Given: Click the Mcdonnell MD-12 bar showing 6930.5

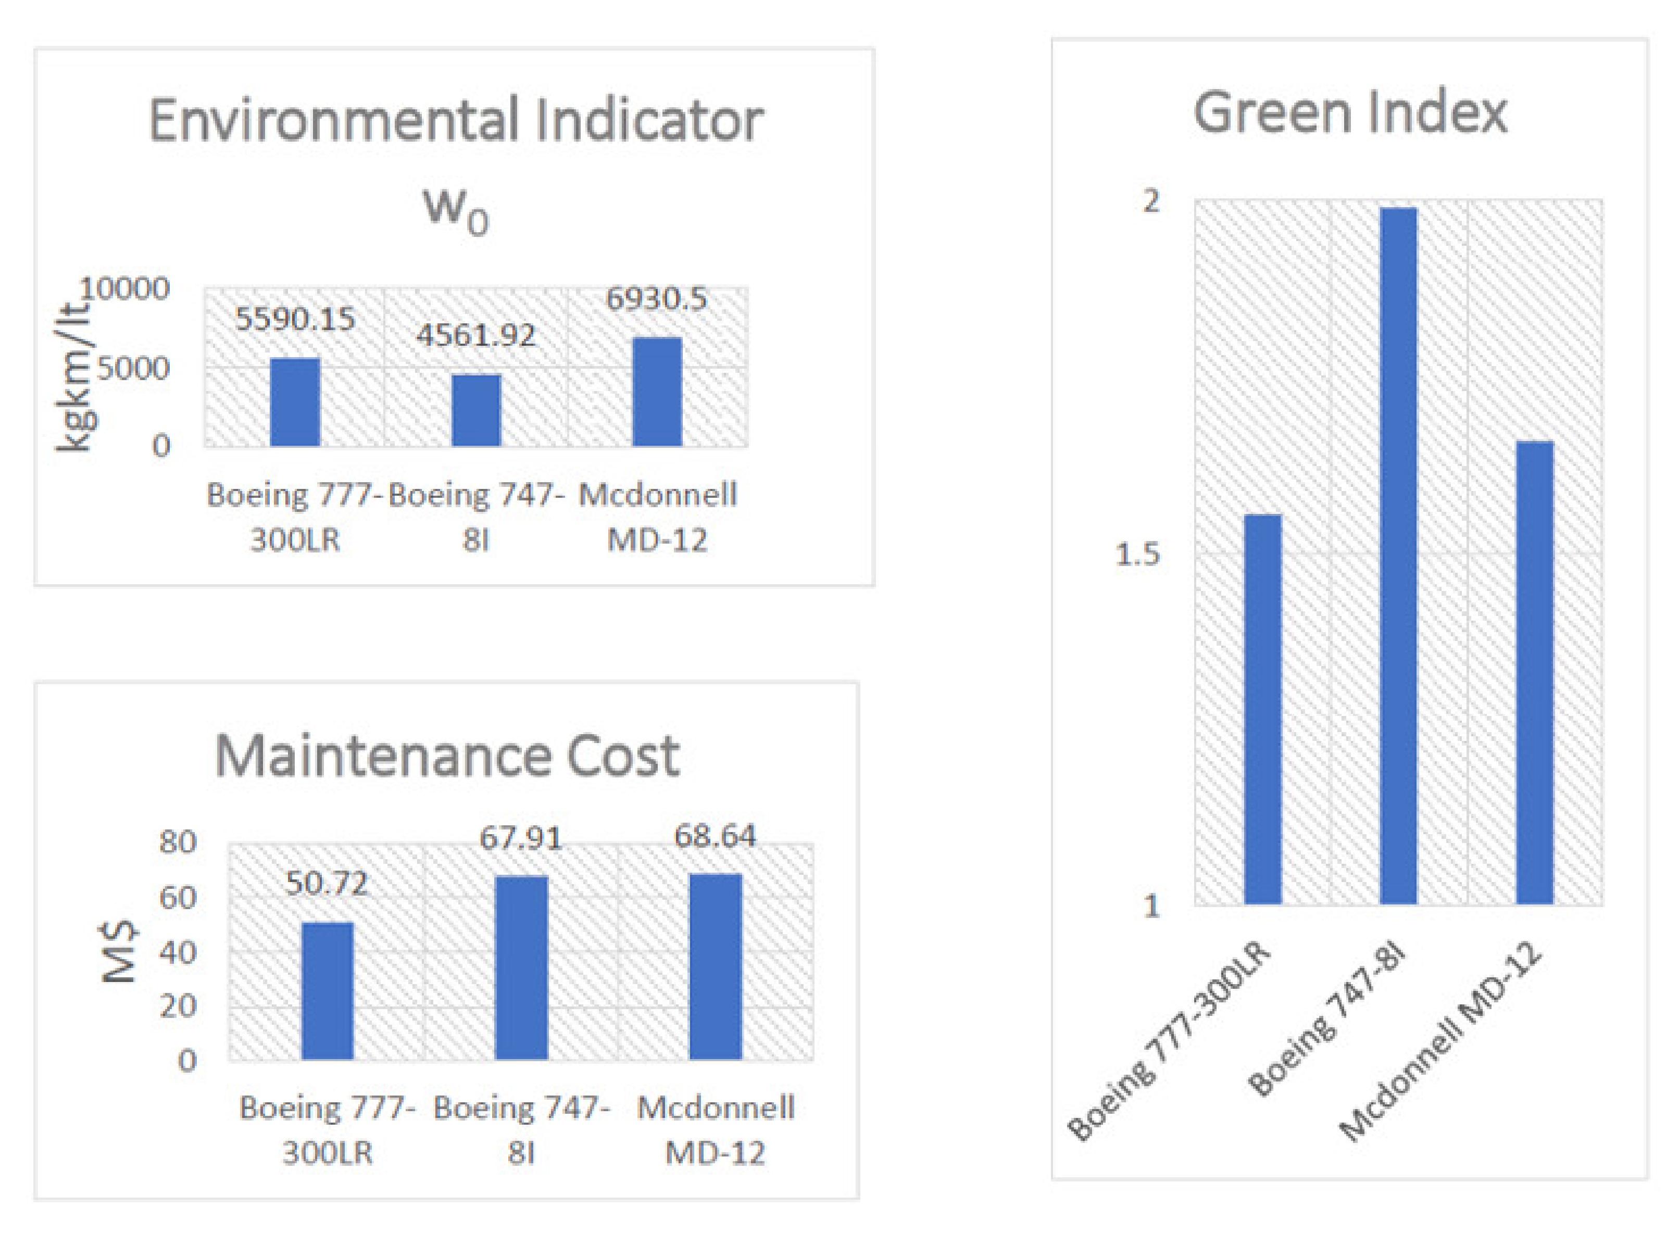Looking at the screenshot, I should pyautogui.click(x=657, y=392).
